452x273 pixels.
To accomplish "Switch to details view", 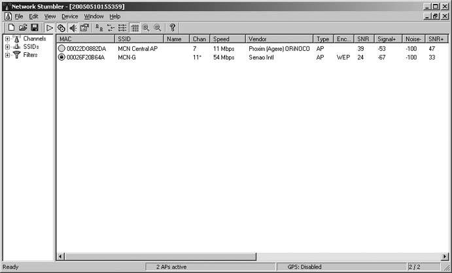I will pyautogui.click(x=134, y=28).
